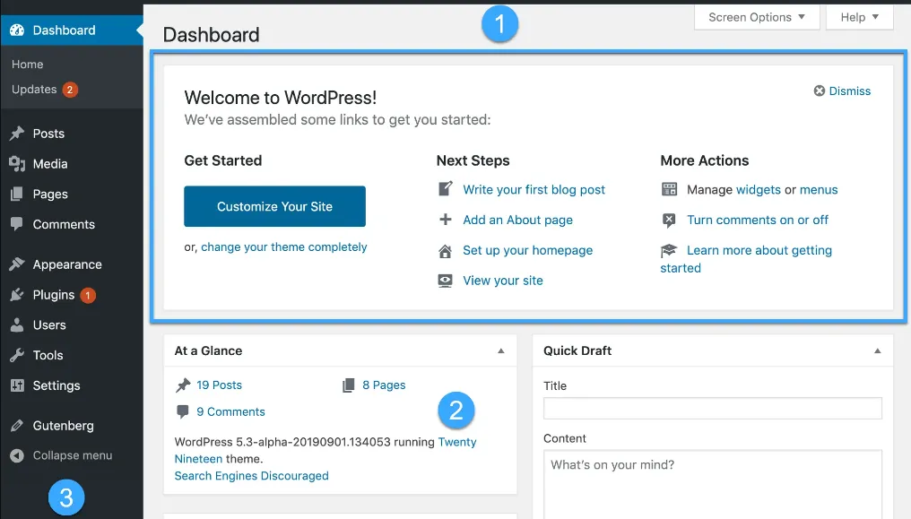Click change your theme completely link
Screen dimensions: 911x519
point(284,247)
